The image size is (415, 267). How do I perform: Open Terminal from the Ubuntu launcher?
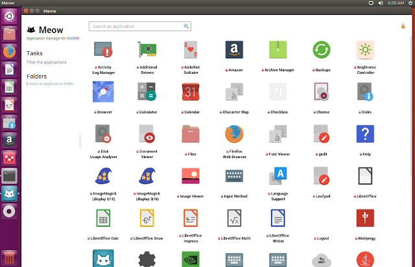[x=9, y=176]
